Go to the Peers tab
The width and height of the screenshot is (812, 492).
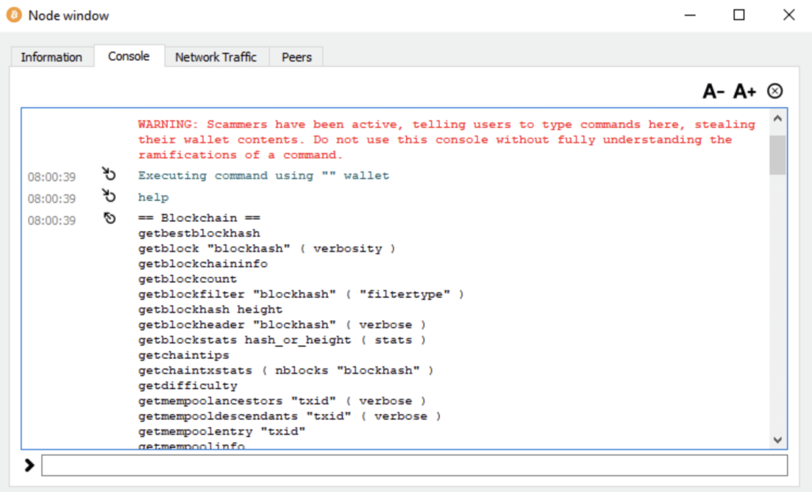[x=296, y=58]
